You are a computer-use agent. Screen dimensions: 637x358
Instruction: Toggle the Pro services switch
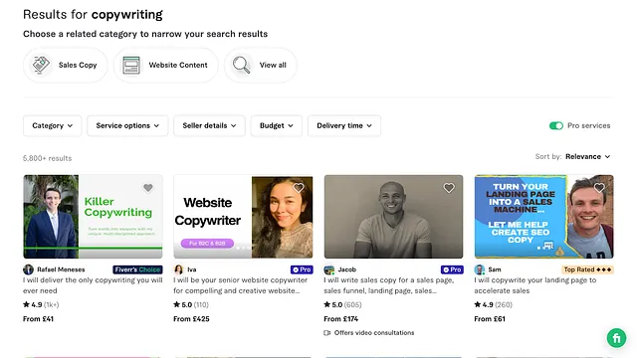(x=556, y=126)
